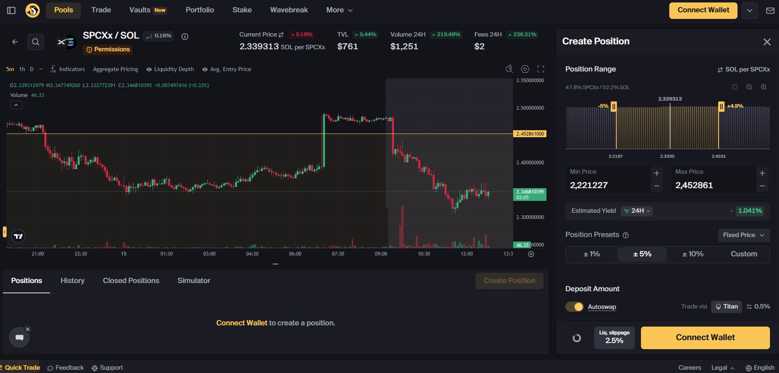Open chart time axis settings icon
Screen dimensions: 779x373
tap(531, 254)
